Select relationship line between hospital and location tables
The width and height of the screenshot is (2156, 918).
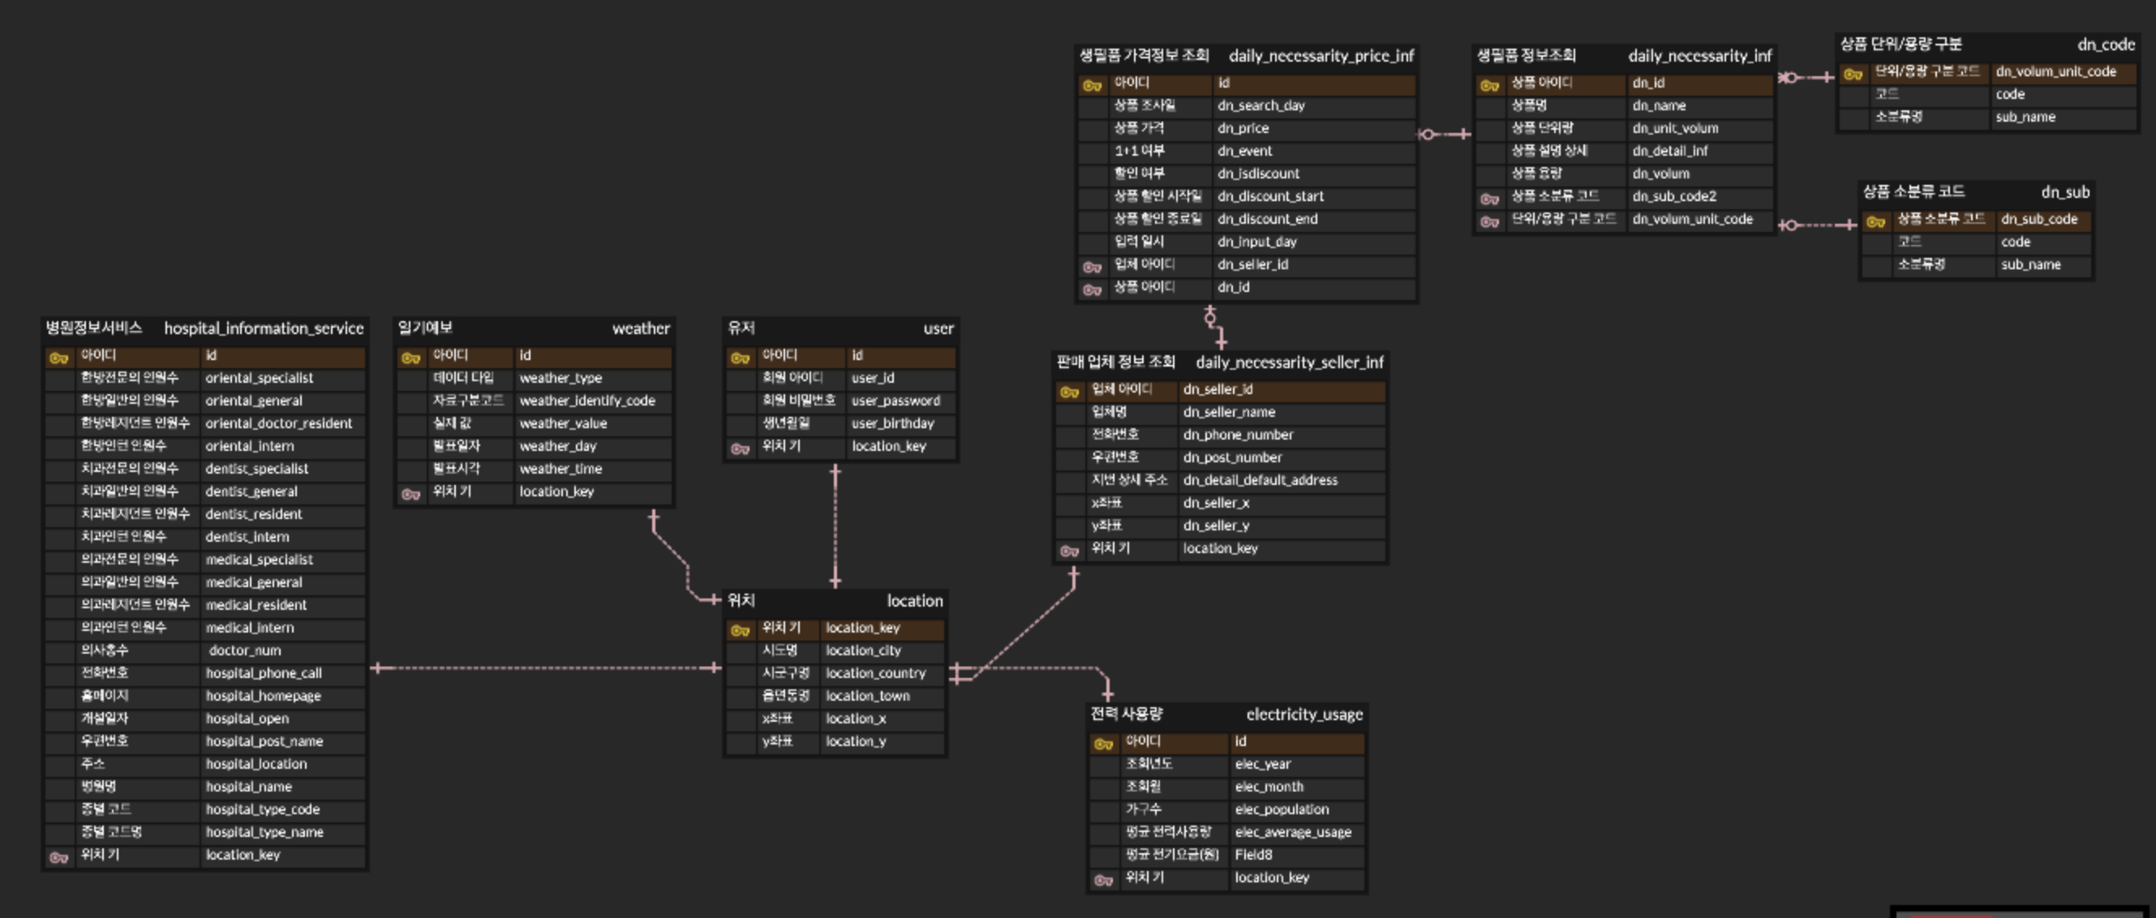click(x=544, y=667)
